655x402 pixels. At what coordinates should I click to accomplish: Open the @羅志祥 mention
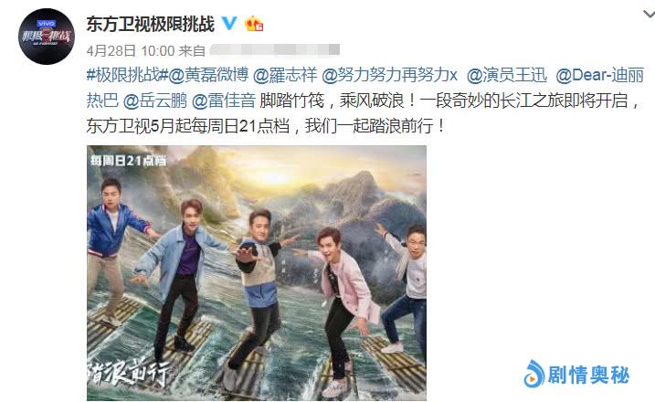285,75
